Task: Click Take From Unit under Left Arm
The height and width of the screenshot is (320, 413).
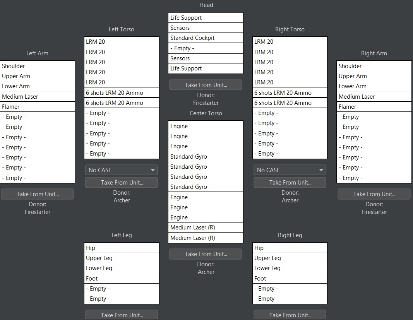Action: 37,194
